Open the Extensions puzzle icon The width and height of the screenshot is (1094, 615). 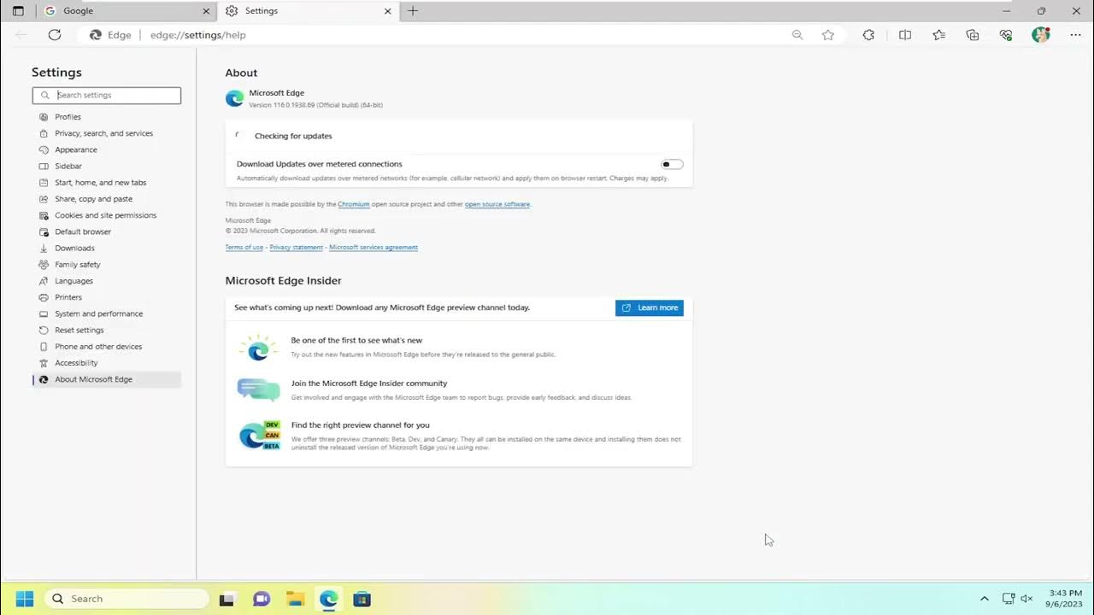[868, 35]
